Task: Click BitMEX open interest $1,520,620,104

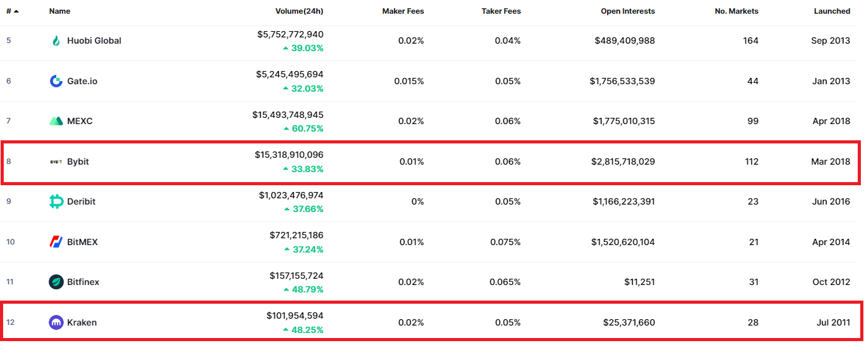Action: tap(623, 242)
